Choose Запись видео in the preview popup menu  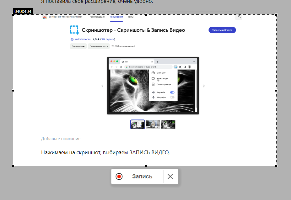(162, 79)
